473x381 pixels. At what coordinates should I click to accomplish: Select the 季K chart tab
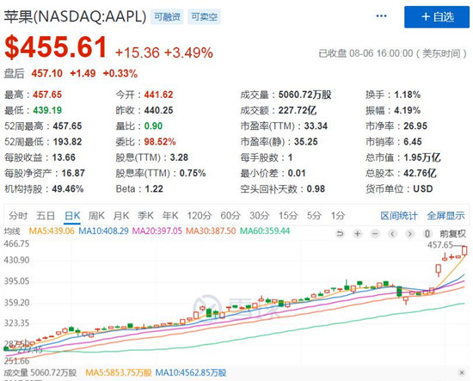click(145, 216)
